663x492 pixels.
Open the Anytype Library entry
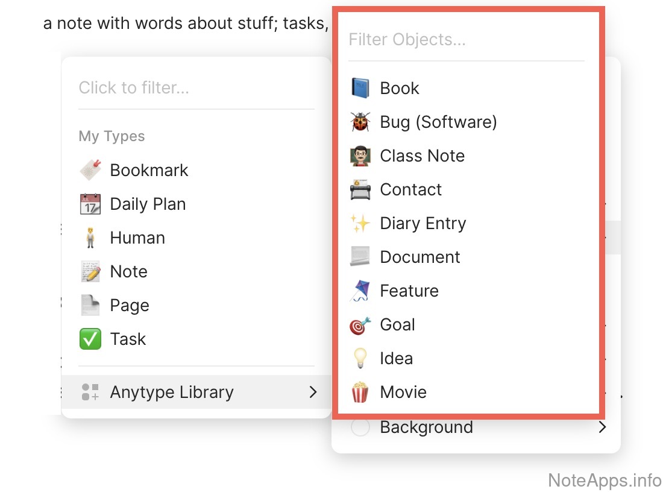[172, 393]
